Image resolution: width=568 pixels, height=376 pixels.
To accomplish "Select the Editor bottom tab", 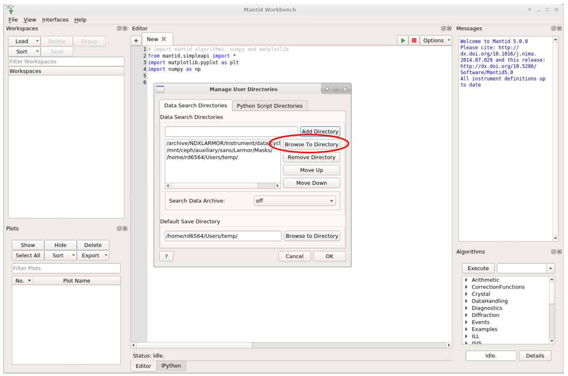I will [143, 366].
